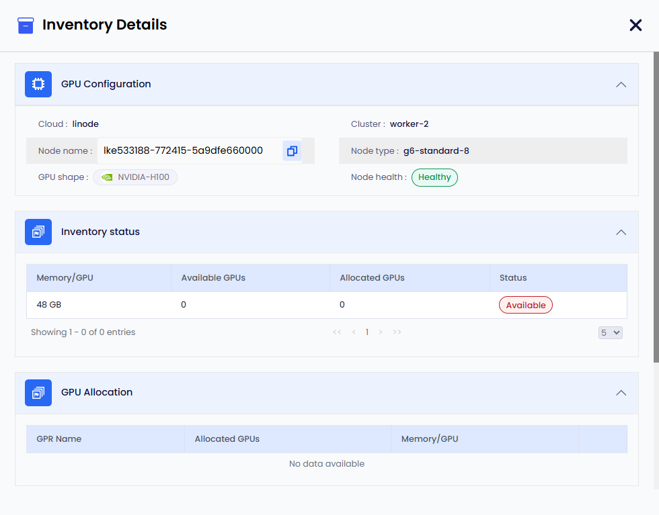
Task: Close the Inventory Details panel
Action: click(635, 26)
